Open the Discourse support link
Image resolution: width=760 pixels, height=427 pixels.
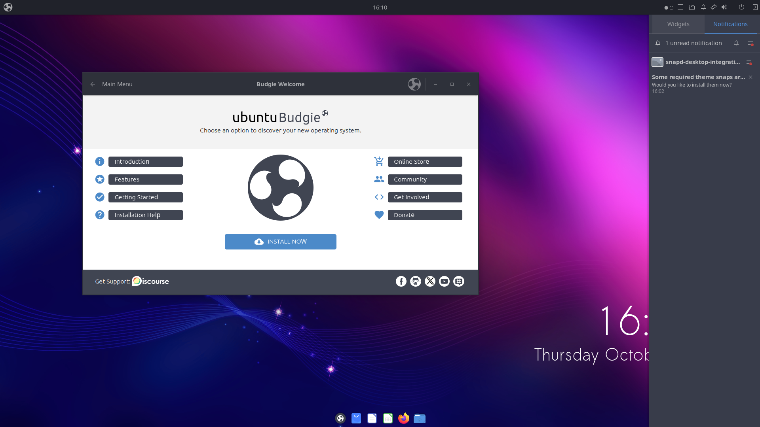pos(150,281)
